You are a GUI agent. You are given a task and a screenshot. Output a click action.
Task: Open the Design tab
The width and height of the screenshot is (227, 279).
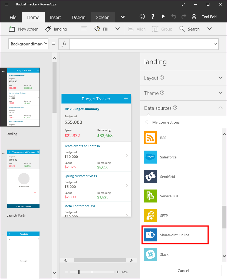pyautogui.click(x=78, y=17)
